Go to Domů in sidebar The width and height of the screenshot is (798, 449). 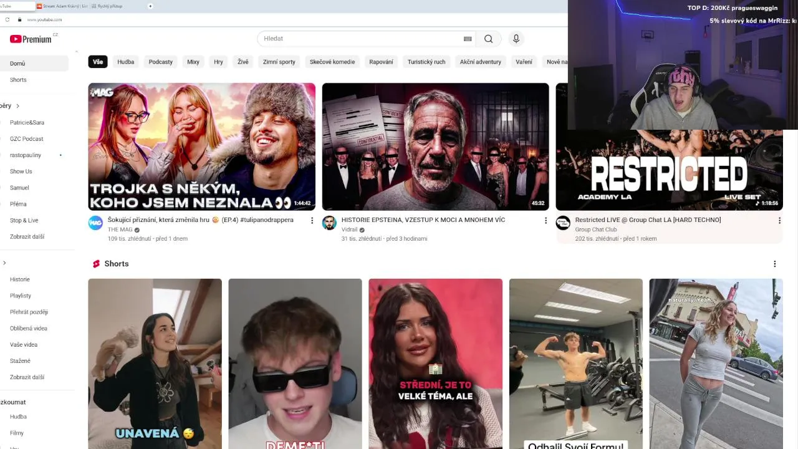(x=34, y=64)
